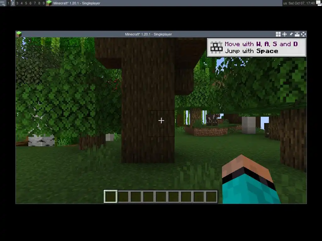Switch to workspace 6
This screenshot has height=241, width=322.
point(31,3)
